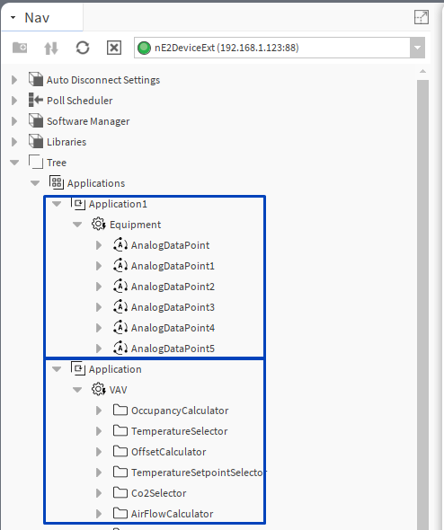Image resolution: width=444 pixels, height=530 pixels.
Task: Click the Equipment gear icon
Action: [x=99, y=224]
